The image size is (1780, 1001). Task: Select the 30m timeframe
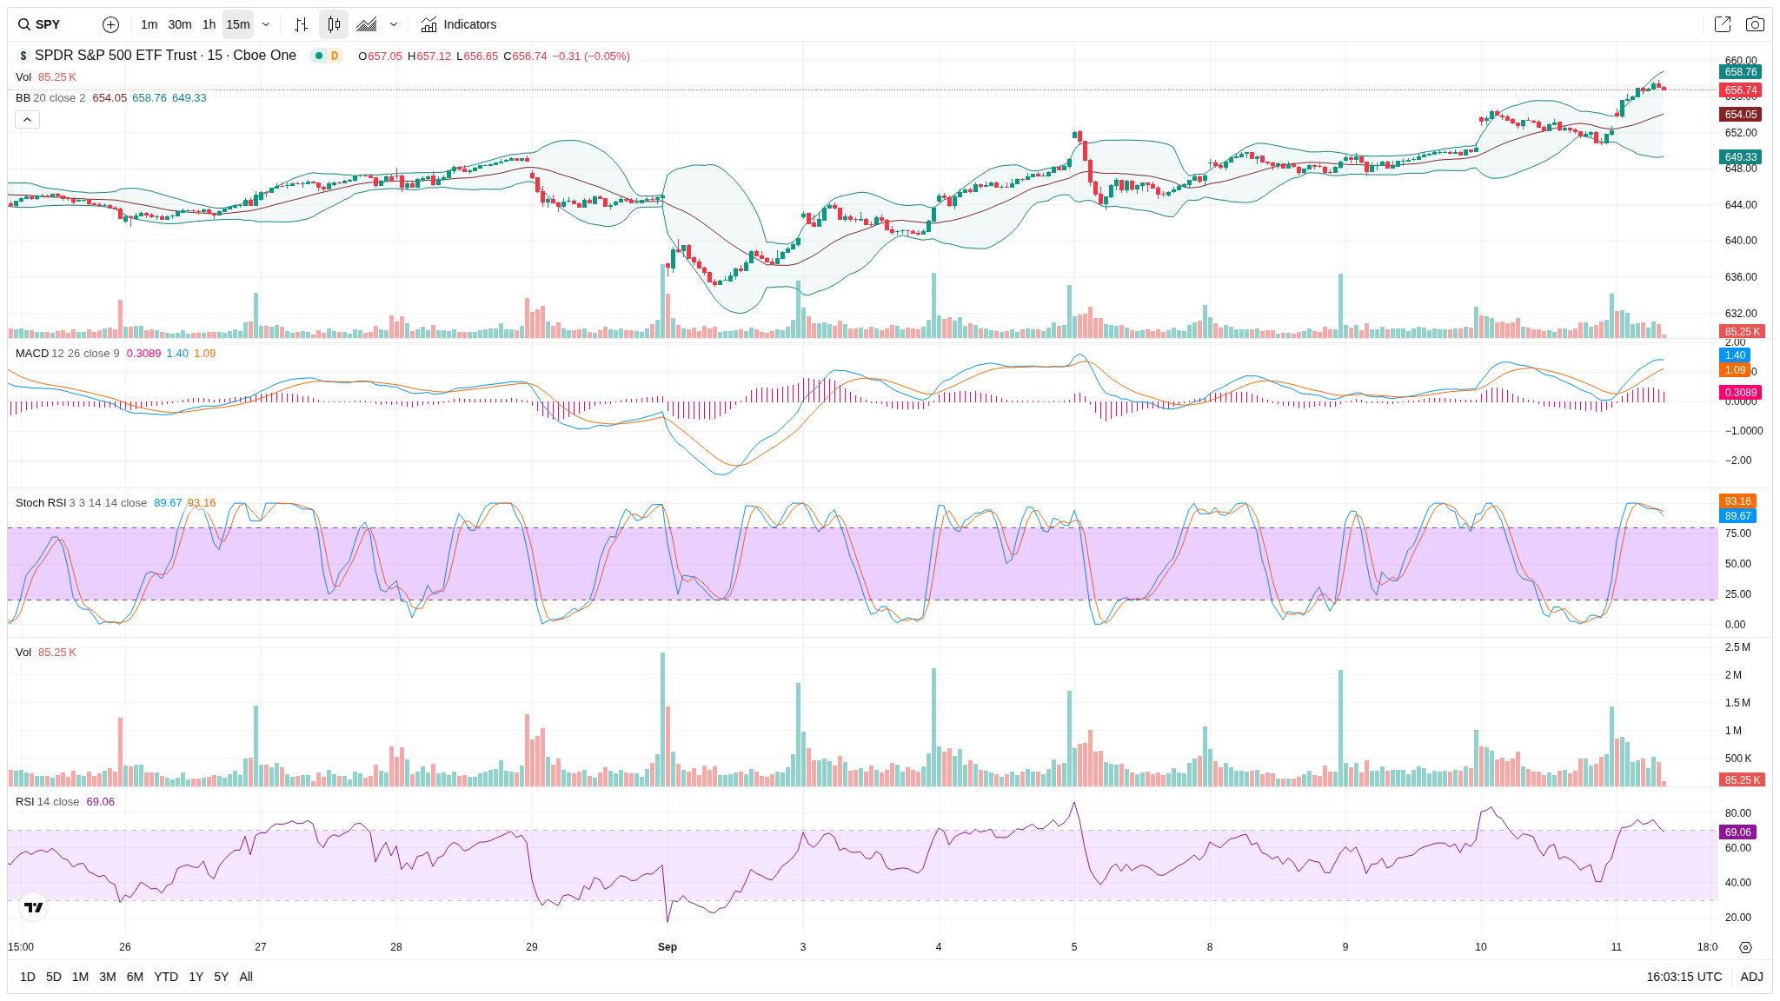[180, 24]
